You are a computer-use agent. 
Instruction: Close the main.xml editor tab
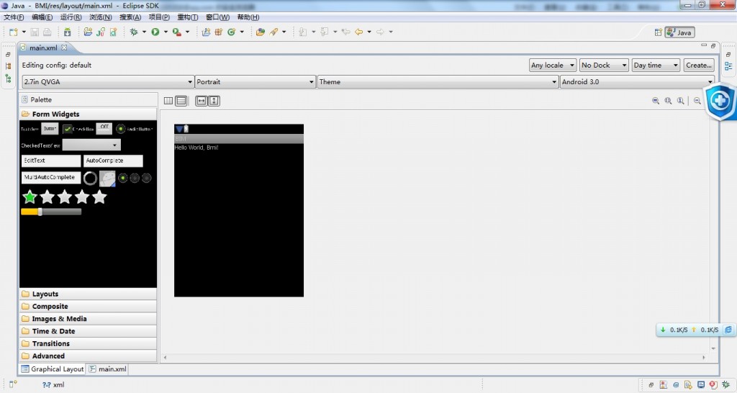64,48
